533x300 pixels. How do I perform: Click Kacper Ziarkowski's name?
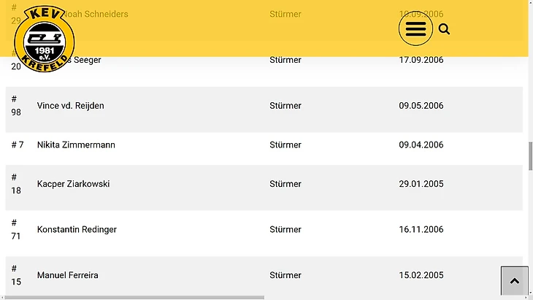click(74, 184)
